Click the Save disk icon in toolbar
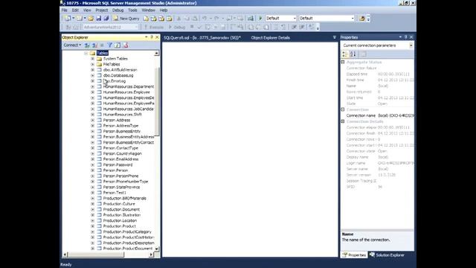The width and height of the screenshot is (476, 268). pyautogui.click(x=98, y=19)
